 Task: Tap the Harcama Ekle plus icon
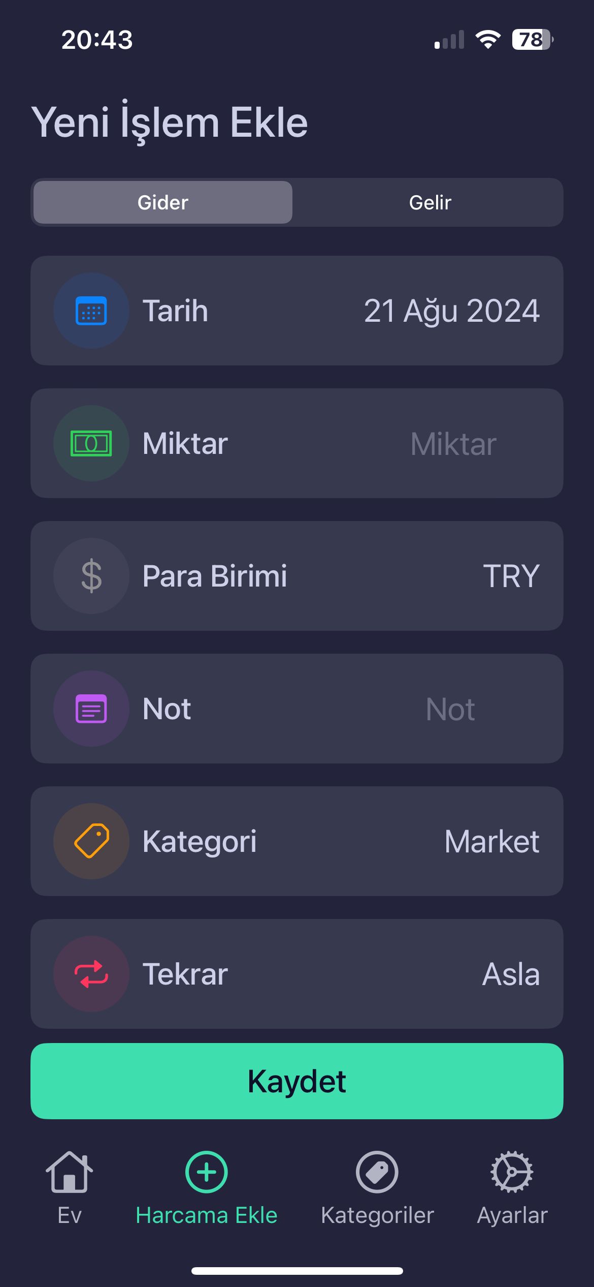(207, 1172)
